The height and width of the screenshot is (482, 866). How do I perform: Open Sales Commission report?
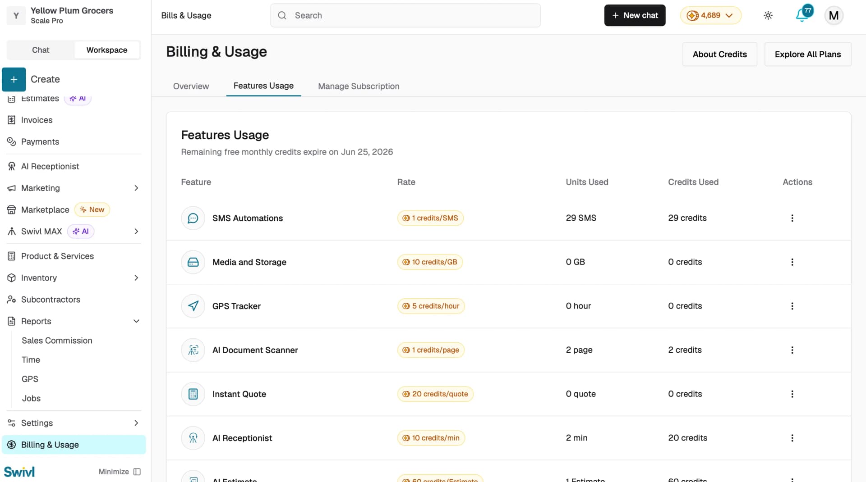click(x=57, y=341)
